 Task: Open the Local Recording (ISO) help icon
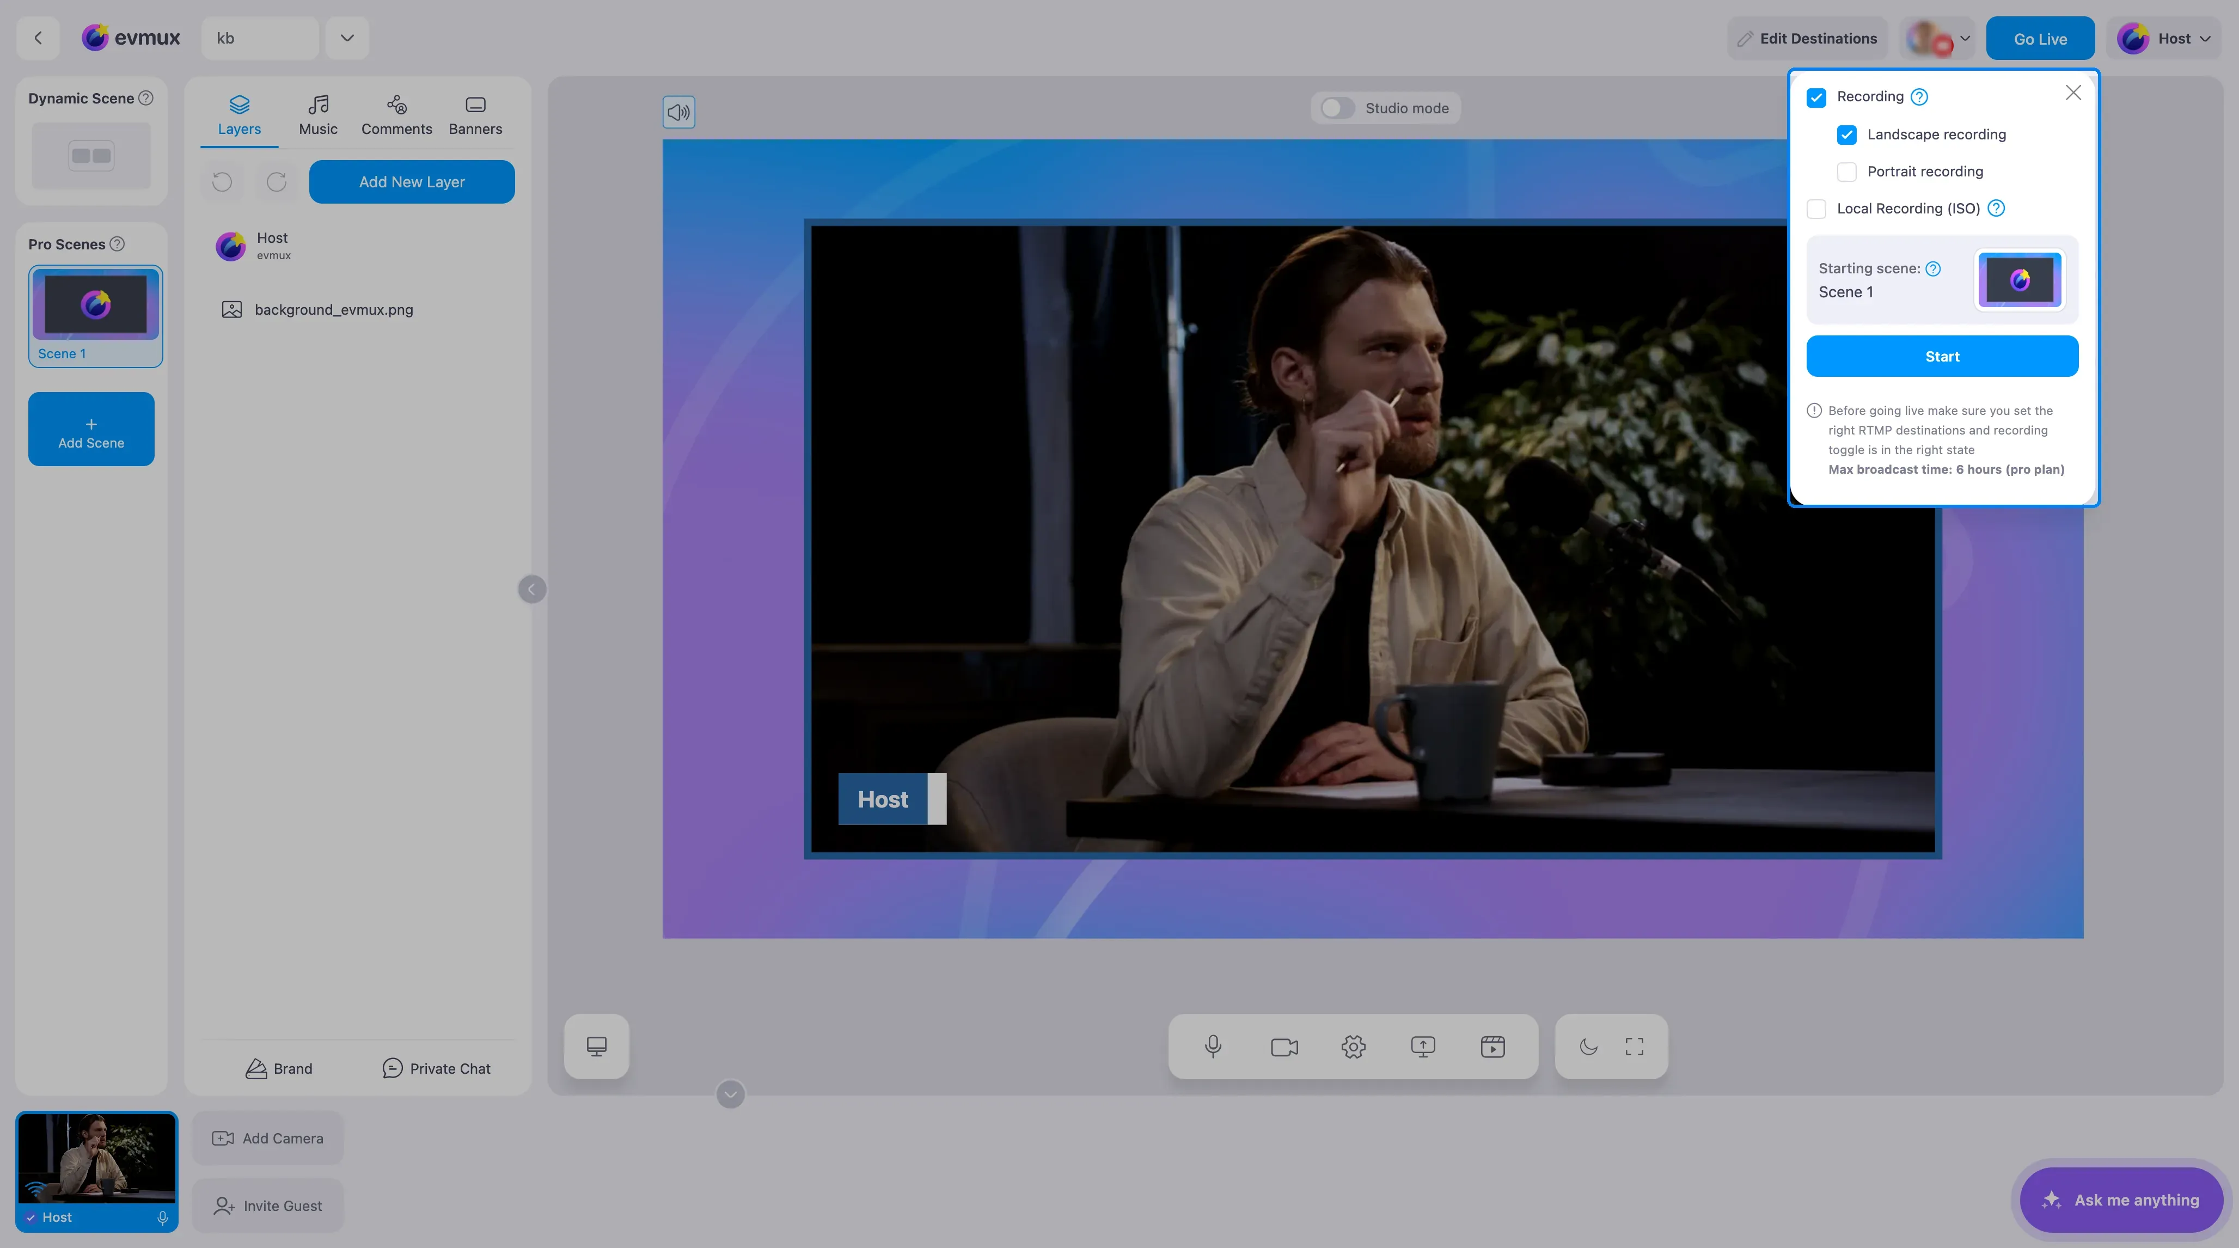tap(1996, 209)
